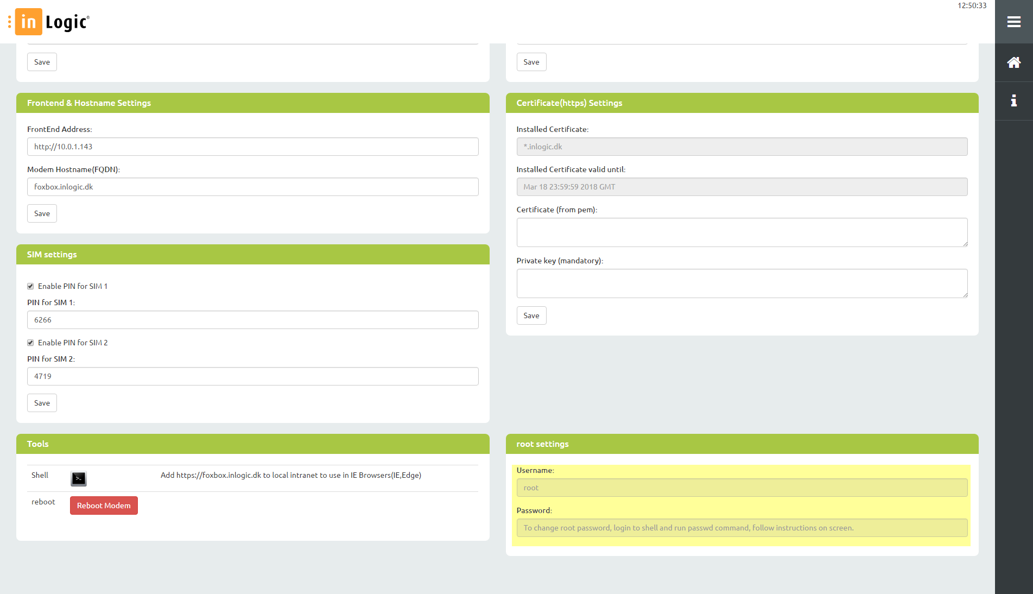
Task: Click the Private key text area
Action: [742, 283]
